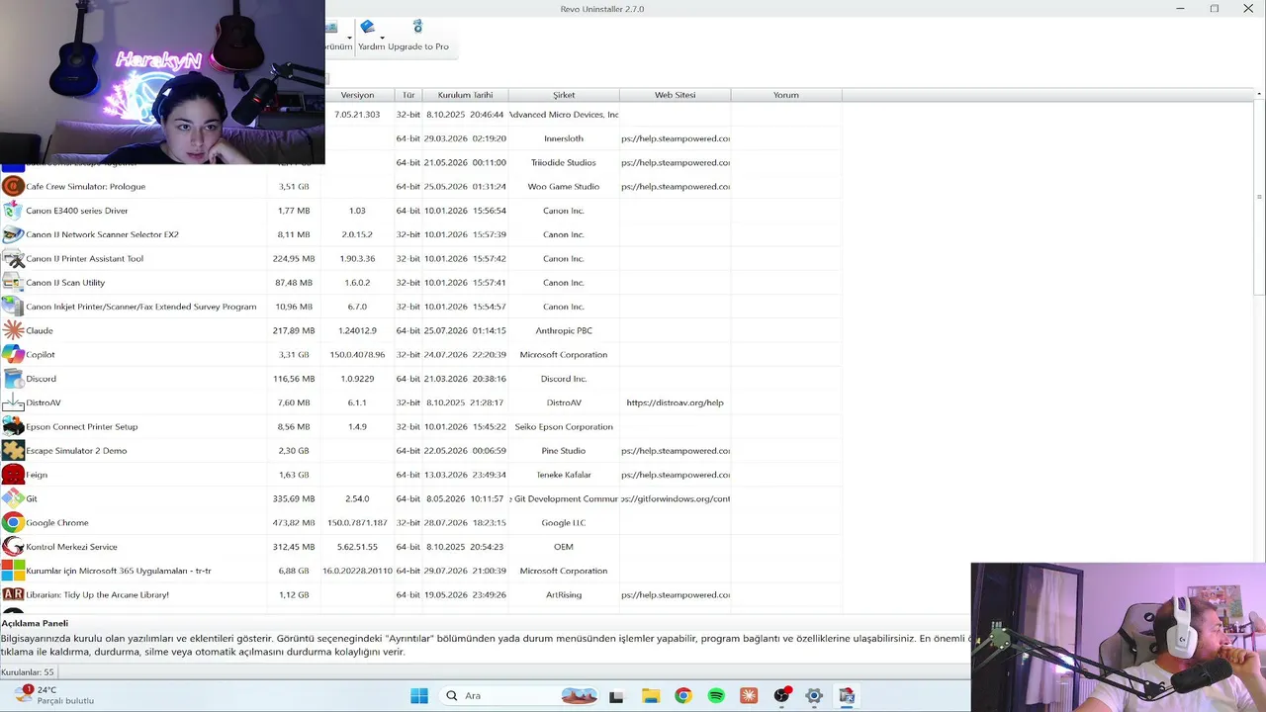Sort by the Kurulum Tarihi column header
The image size is (1266, 712).
tap(465, 95)
